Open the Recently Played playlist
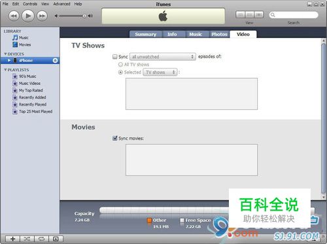Screen dimensions: 327x244 pyautogui.click(x=33, y=104)
